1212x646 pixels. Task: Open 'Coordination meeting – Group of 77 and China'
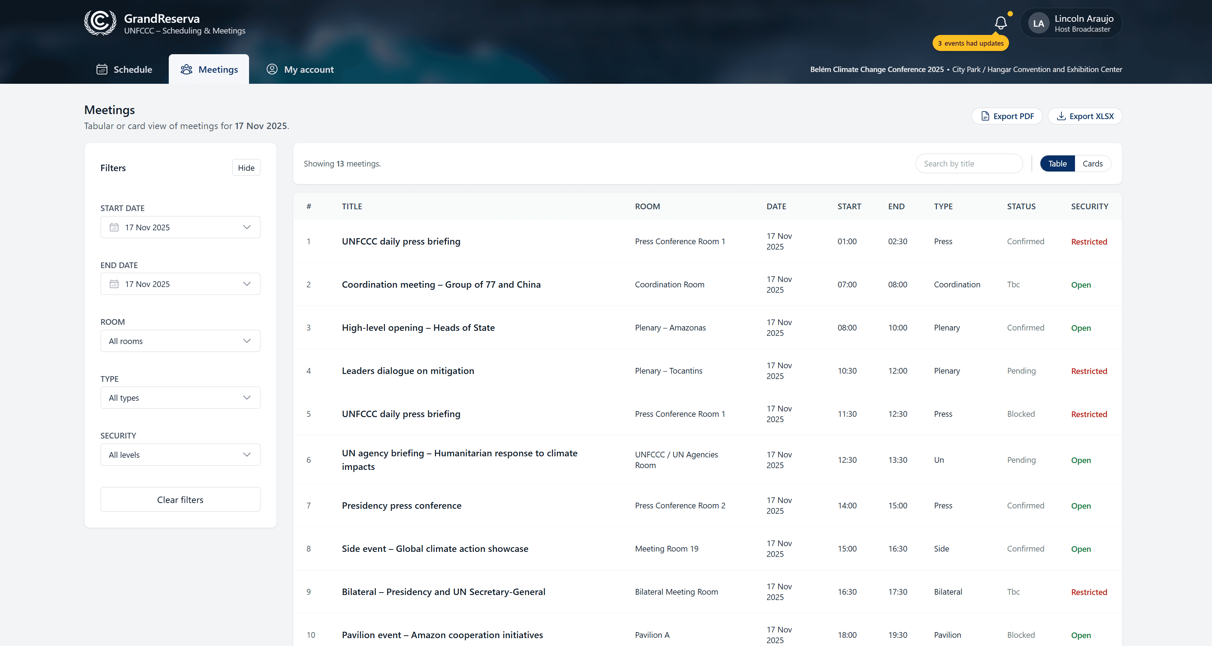click(441, 284)
